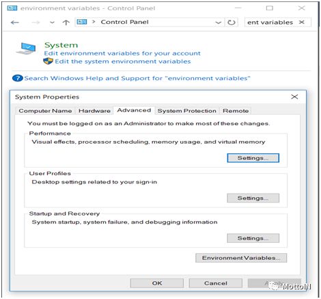Screen dimensions: 321x299
Task: Go back with the left arrow
Action: tap(15, 23)
